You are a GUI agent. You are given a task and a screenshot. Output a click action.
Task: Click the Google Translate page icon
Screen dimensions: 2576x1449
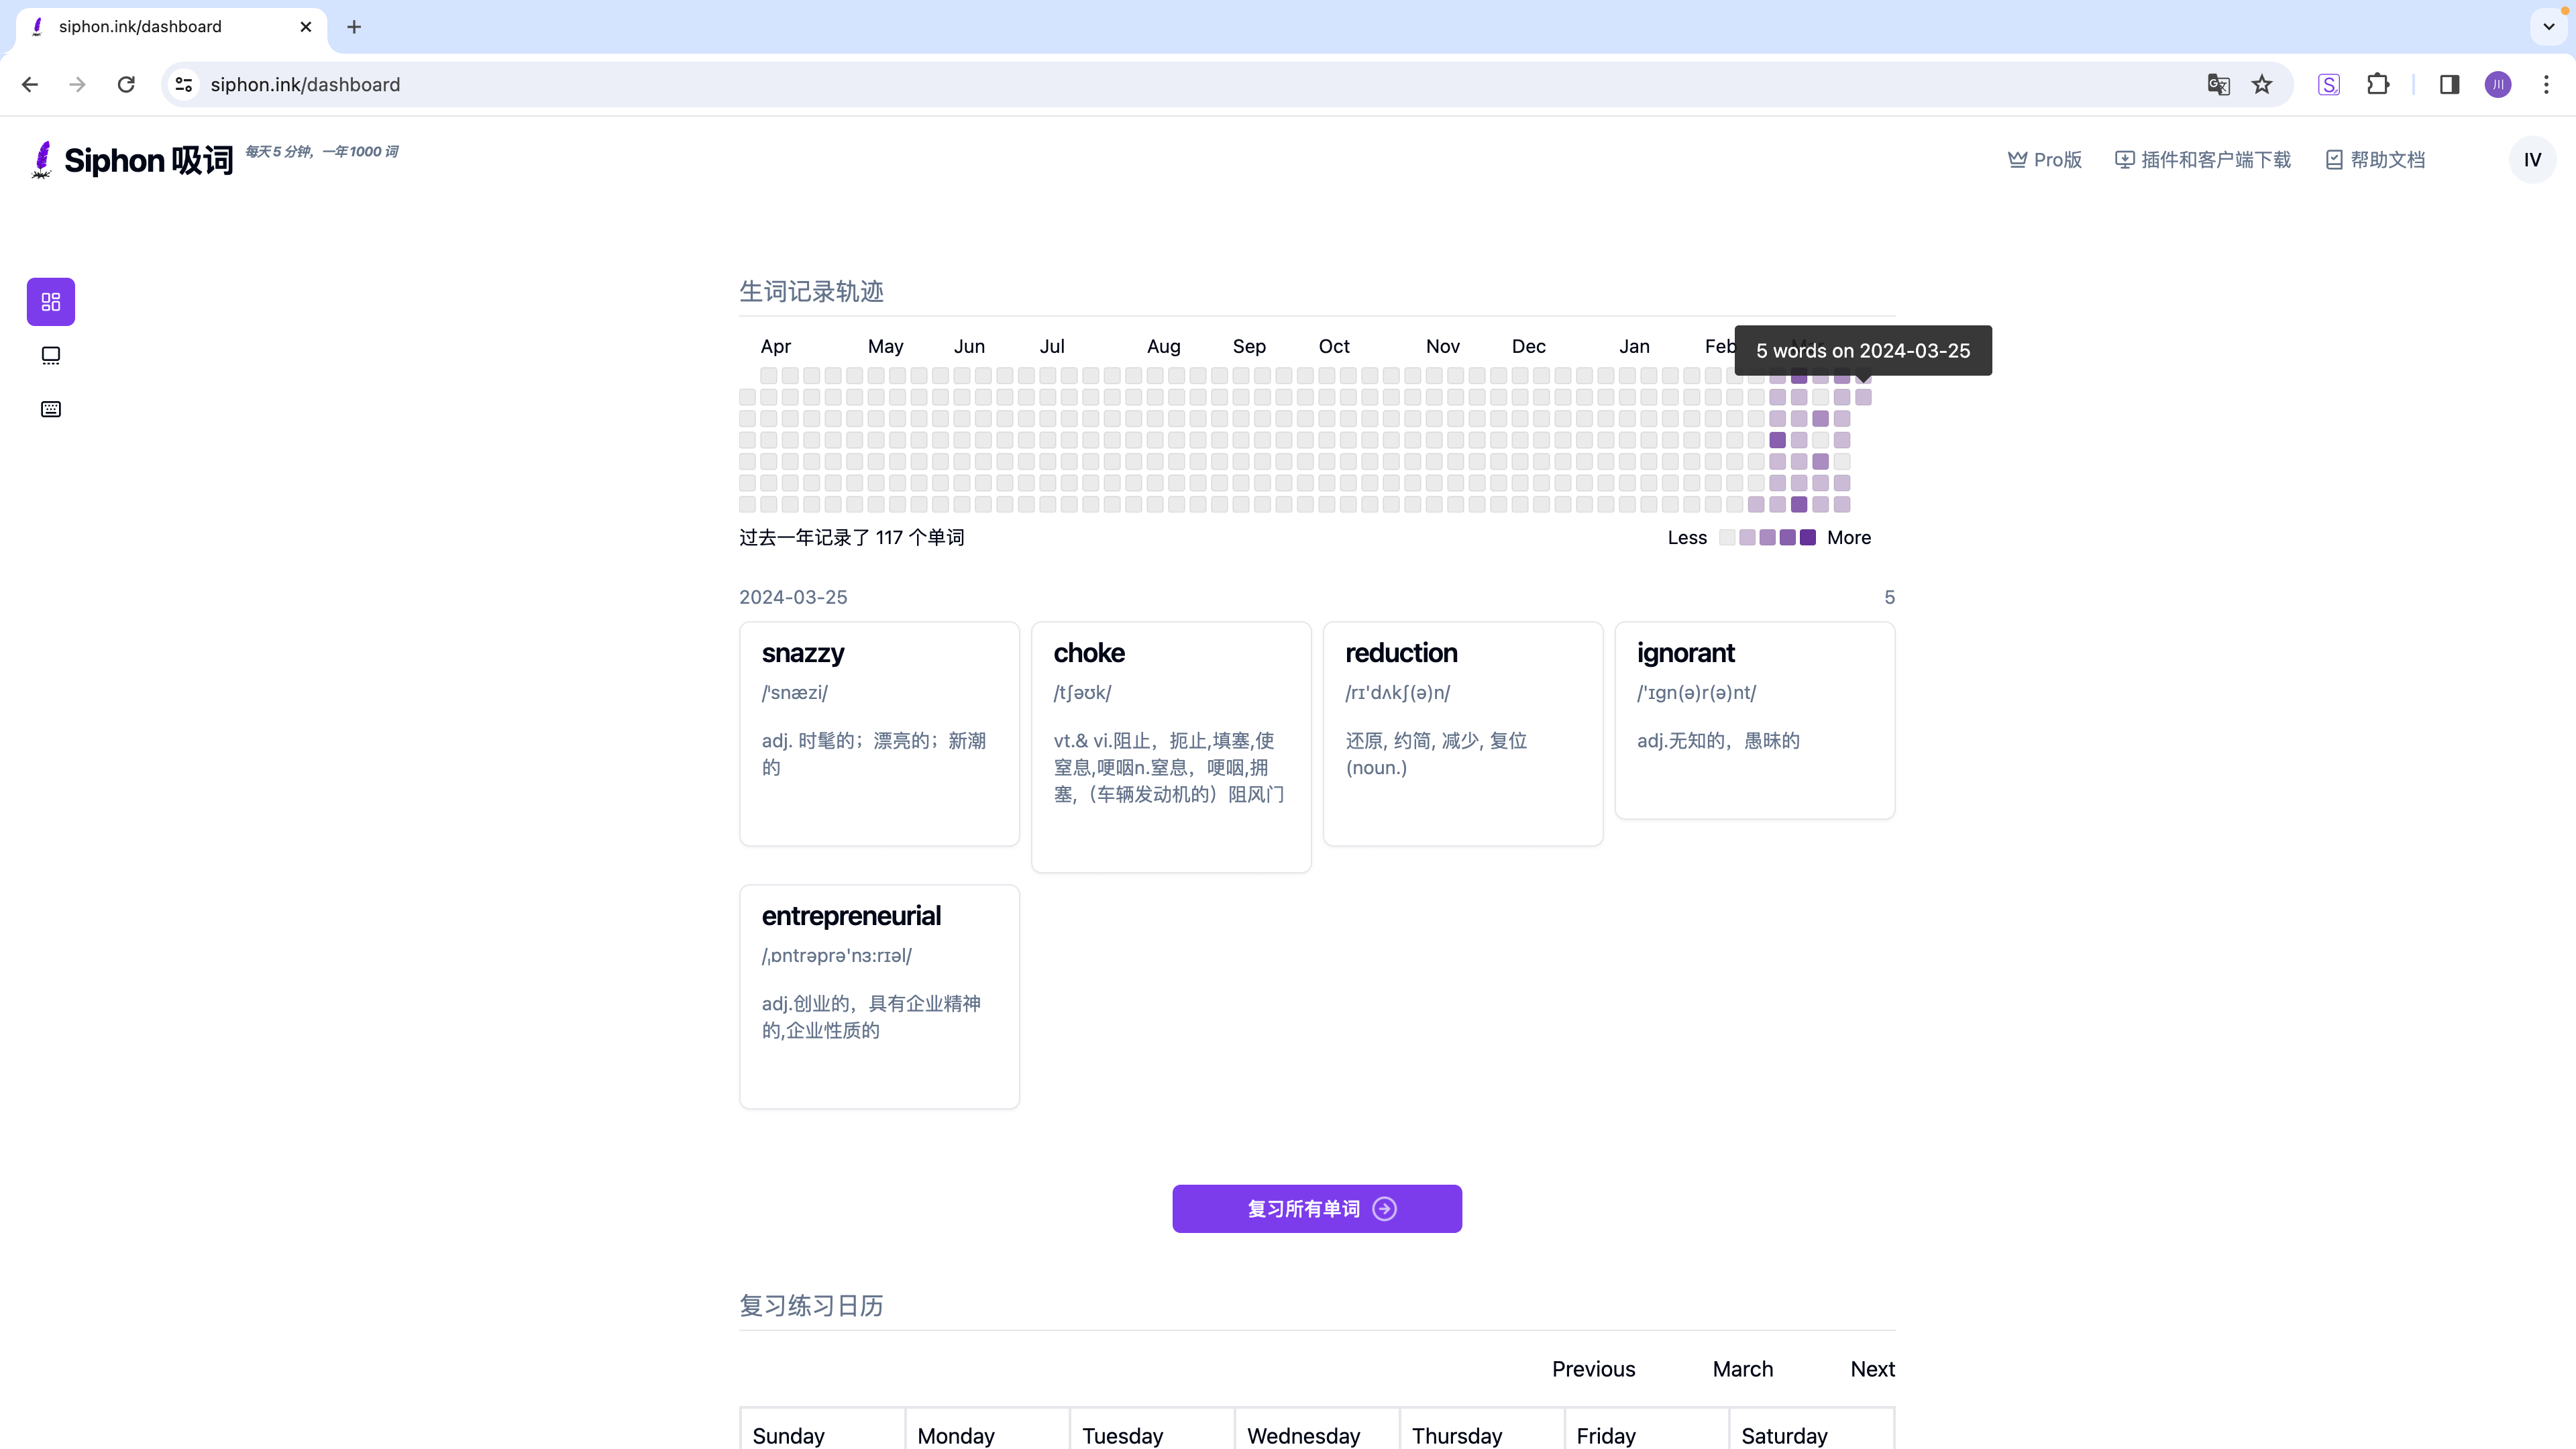click(2218, 85)
